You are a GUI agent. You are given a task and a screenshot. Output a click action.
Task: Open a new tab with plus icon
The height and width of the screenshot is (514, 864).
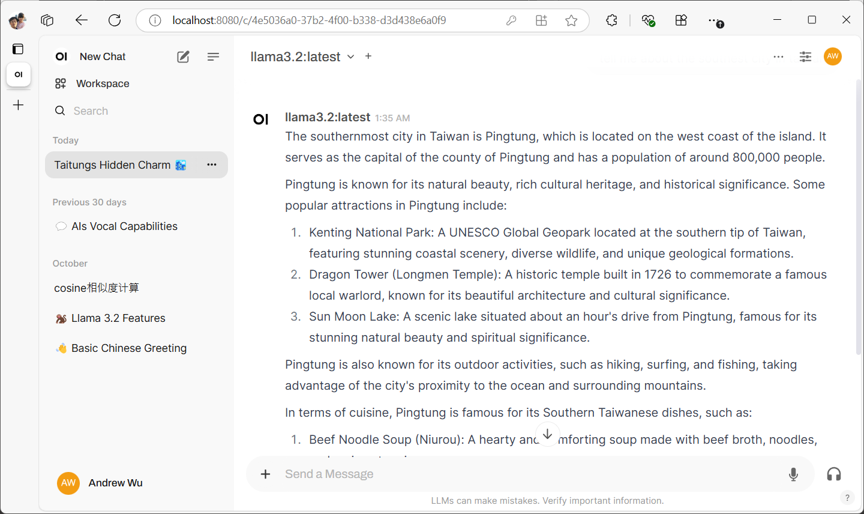[x=19, y=105]
